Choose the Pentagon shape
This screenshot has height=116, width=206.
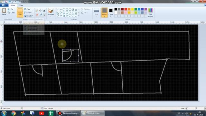coord(64,13)
